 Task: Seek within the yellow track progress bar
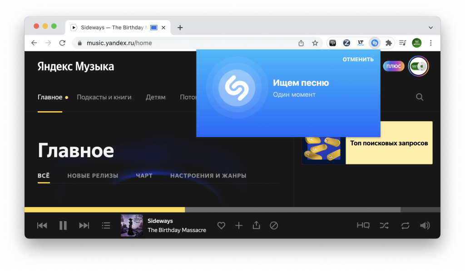pos(104,210)
